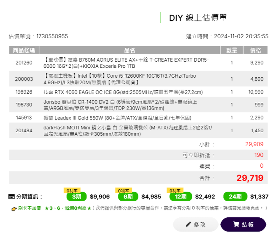Click product code 201260

(x=24, y=63)
